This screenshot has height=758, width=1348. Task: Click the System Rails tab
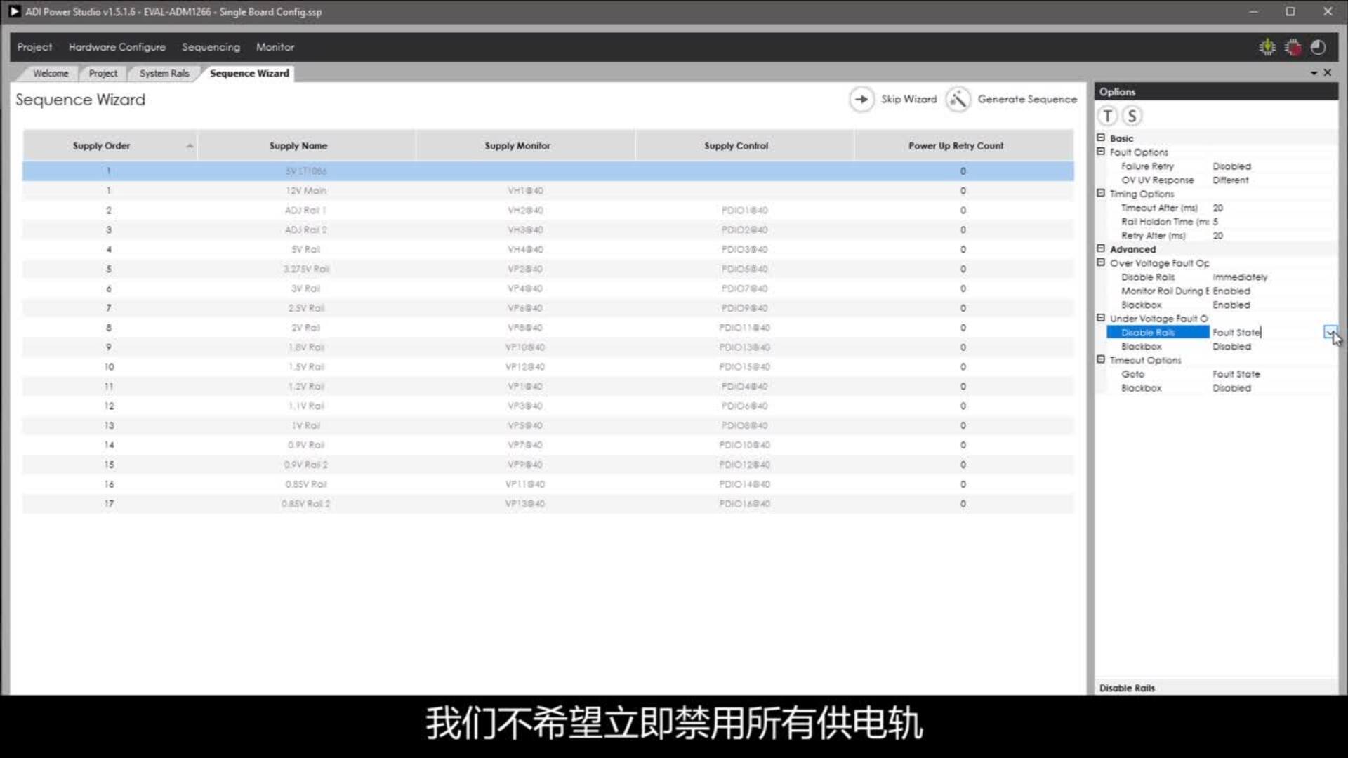164,72
